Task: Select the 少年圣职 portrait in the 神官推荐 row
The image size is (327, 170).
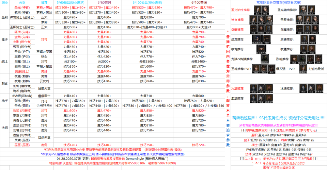Action: pos(269,20)
